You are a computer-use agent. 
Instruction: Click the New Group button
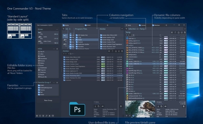click(x=48, y=100)
